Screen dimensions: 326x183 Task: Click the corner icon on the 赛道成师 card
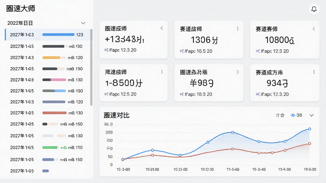click(x=237, y=28)
